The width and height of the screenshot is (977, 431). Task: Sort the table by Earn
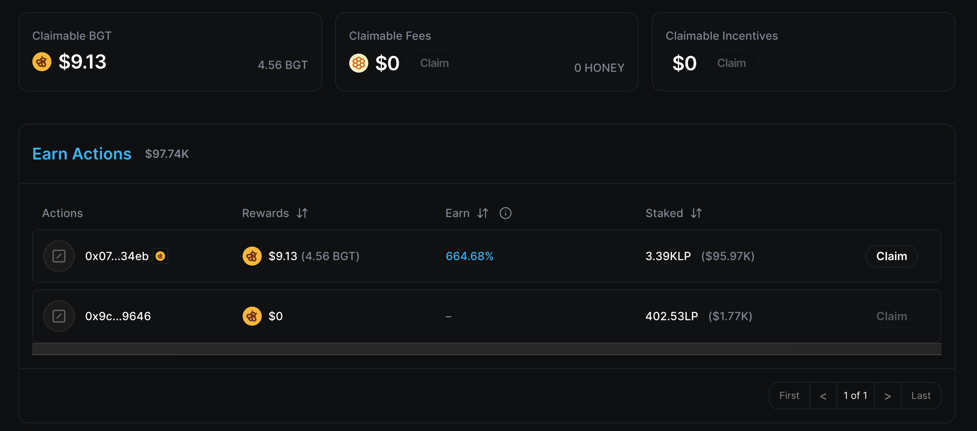point(483,213)
